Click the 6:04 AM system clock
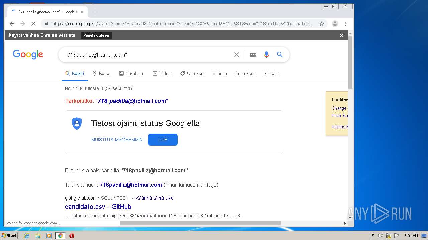Screen dimensions: 428x240 (411, 236)
